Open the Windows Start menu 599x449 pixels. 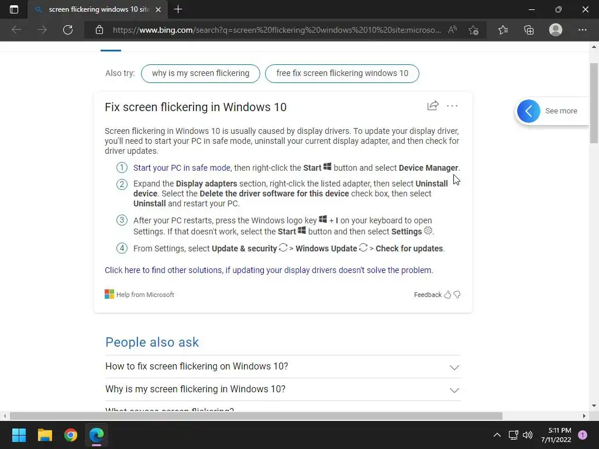[x=19, y=435]
